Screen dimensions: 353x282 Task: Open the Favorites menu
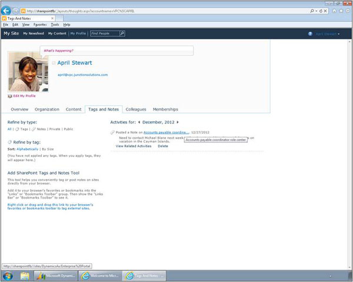pyautogui.click(x=40, y=25)
